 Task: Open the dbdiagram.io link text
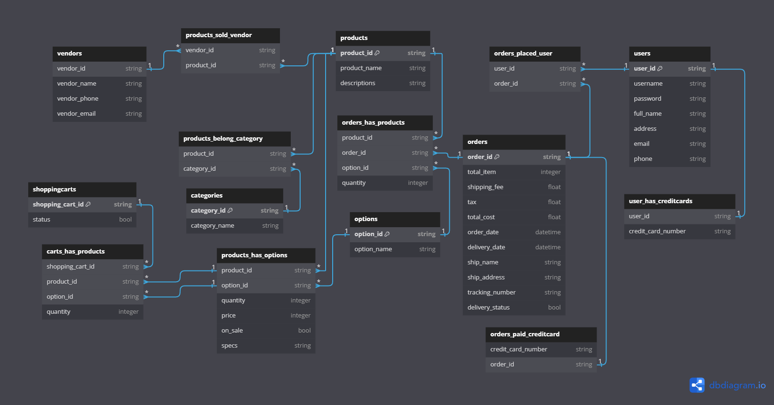[x=737, y=385]
